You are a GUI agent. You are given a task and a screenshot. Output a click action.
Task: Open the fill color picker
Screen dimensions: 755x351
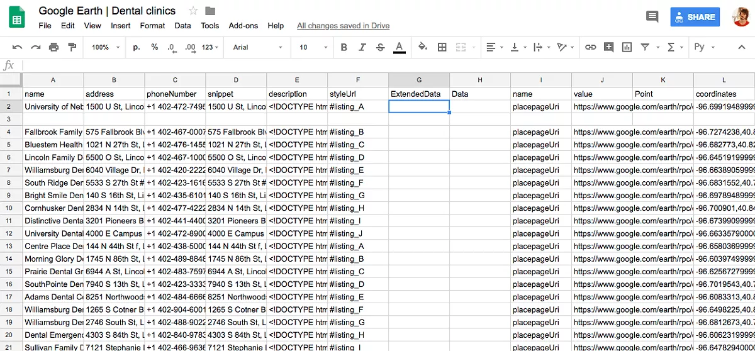(423, 47)
